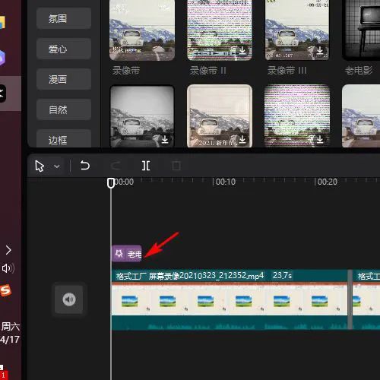Expand hidden tray icons chevron

tap(8, 250)
